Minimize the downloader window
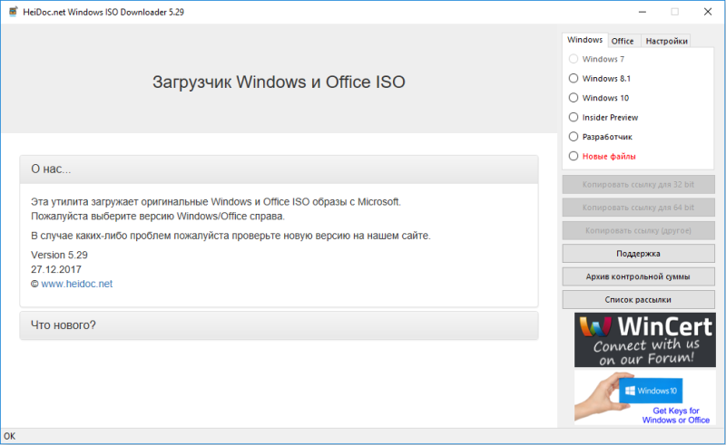Image resolution: width=726 pixels, height=445 pixels. click(643, 12)
